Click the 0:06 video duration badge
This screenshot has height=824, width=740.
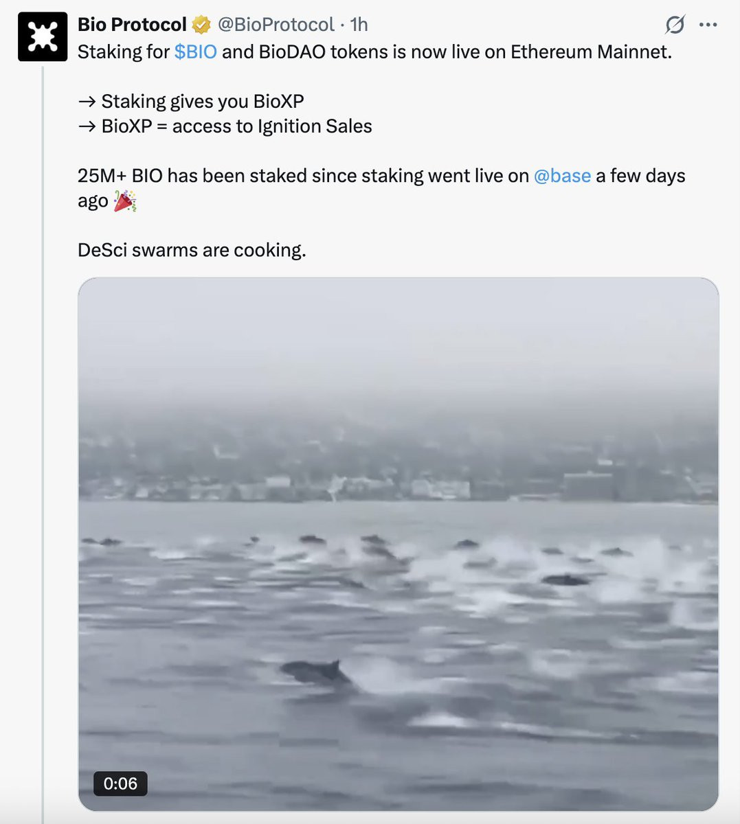pyautogui.click(x=120, y=783)
